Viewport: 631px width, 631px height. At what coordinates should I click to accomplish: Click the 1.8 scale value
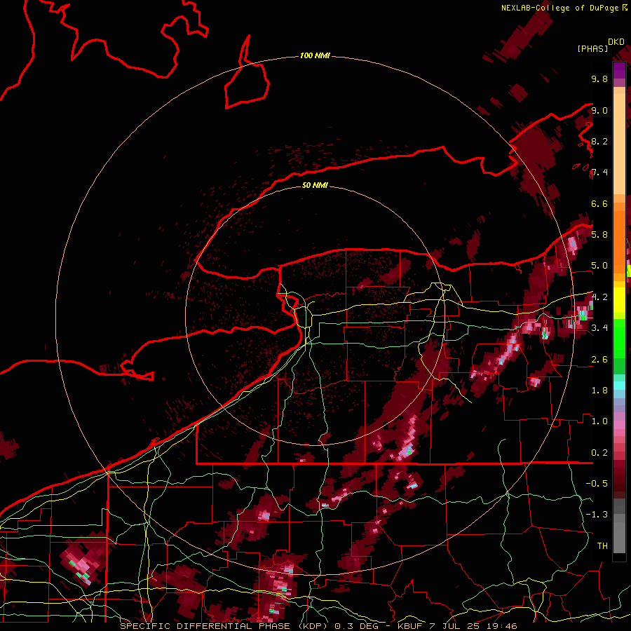pos(599,391)
